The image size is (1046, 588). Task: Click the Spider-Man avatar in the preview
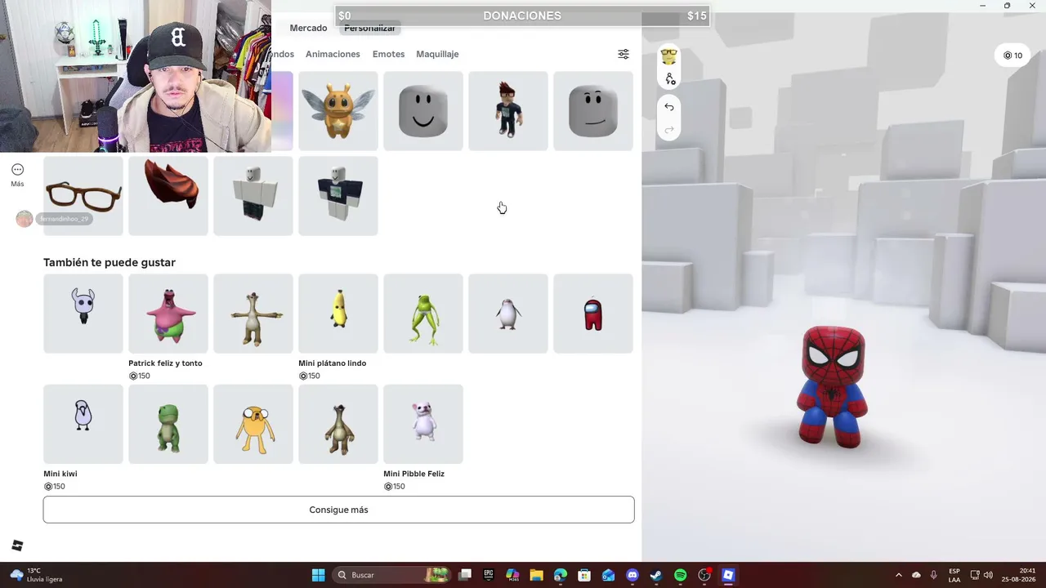pyautogui.click(x=833, y=386)
